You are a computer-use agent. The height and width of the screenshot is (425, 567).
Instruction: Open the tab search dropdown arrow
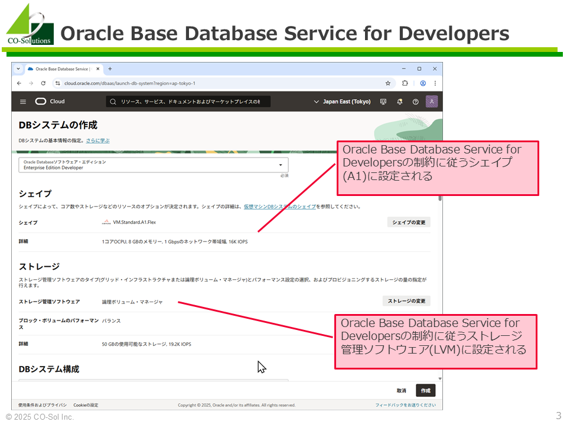pyautogui.click(x=18, y=68)
